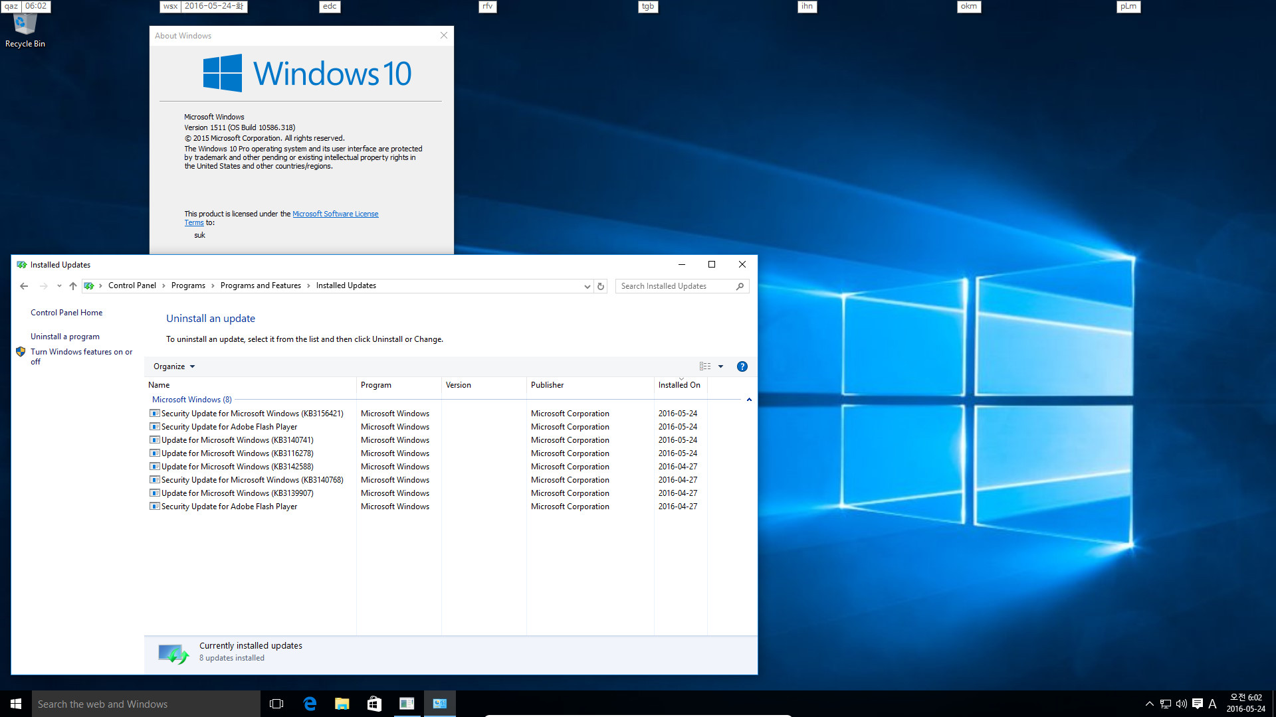Click the address bar Control Panel icon

pos(89,286)
